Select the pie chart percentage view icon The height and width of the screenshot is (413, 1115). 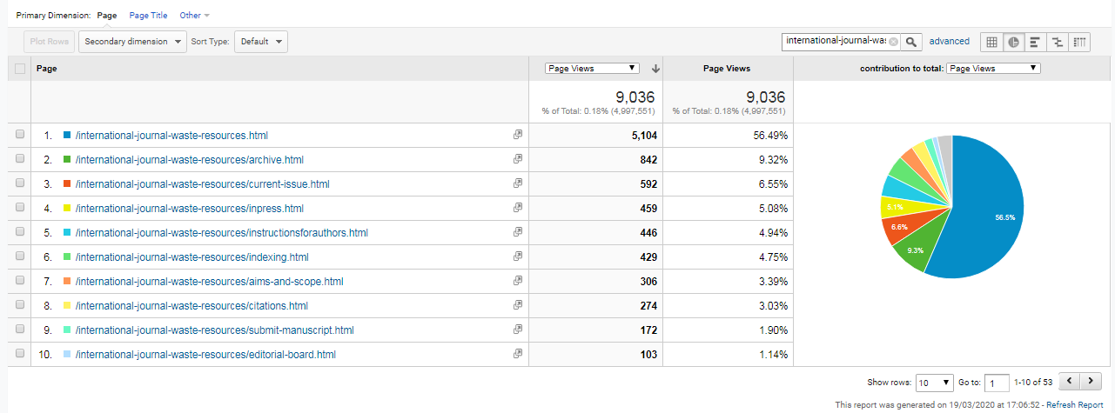tap(1013, 41)
